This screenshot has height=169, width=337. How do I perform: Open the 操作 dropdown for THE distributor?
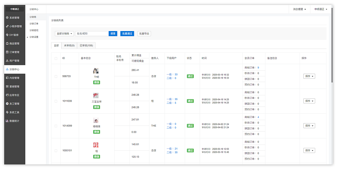click(309, 76)
